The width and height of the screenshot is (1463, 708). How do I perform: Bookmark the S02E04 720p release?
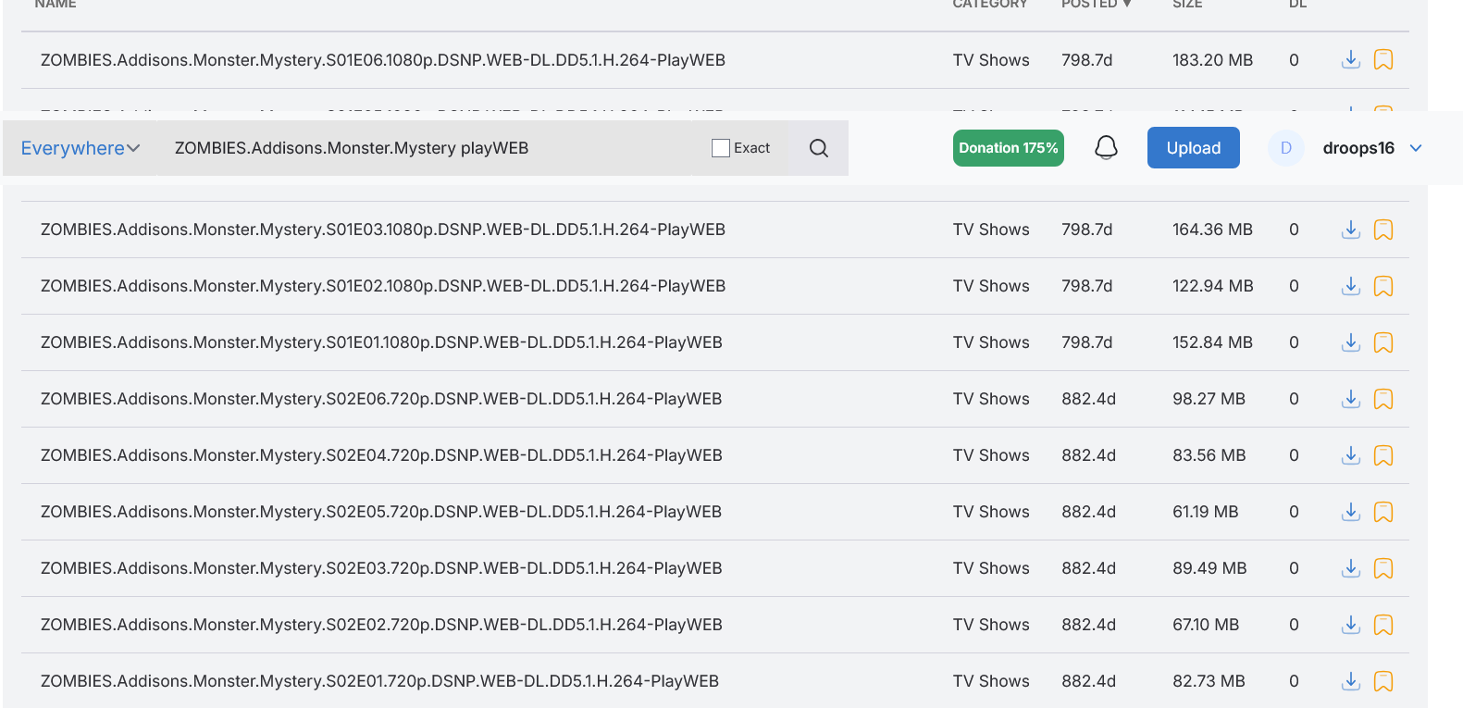(1382, 455)
